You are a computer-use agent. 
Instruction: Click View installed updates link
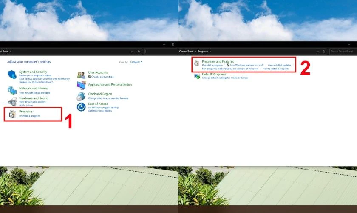point(279,65)
